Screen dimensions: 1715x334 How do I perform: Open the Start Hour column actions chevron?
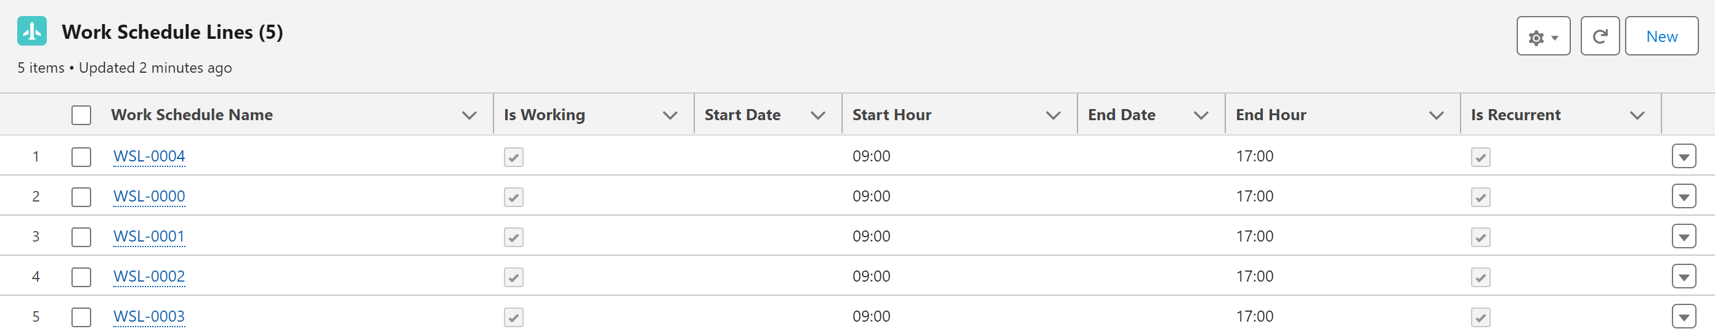tap(1053, 115)
